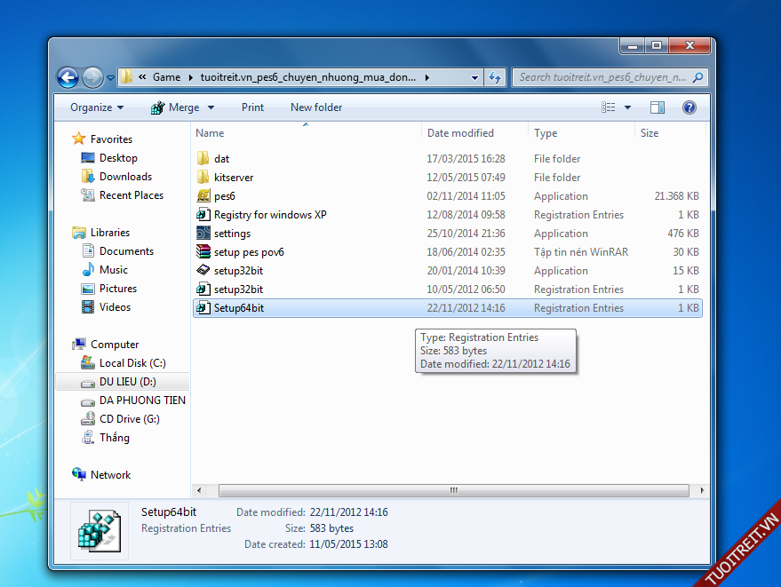Select the Registry for windows XP file
Image resolution: width=781 pixels, height=587 pixels.
tap(270, 215)
